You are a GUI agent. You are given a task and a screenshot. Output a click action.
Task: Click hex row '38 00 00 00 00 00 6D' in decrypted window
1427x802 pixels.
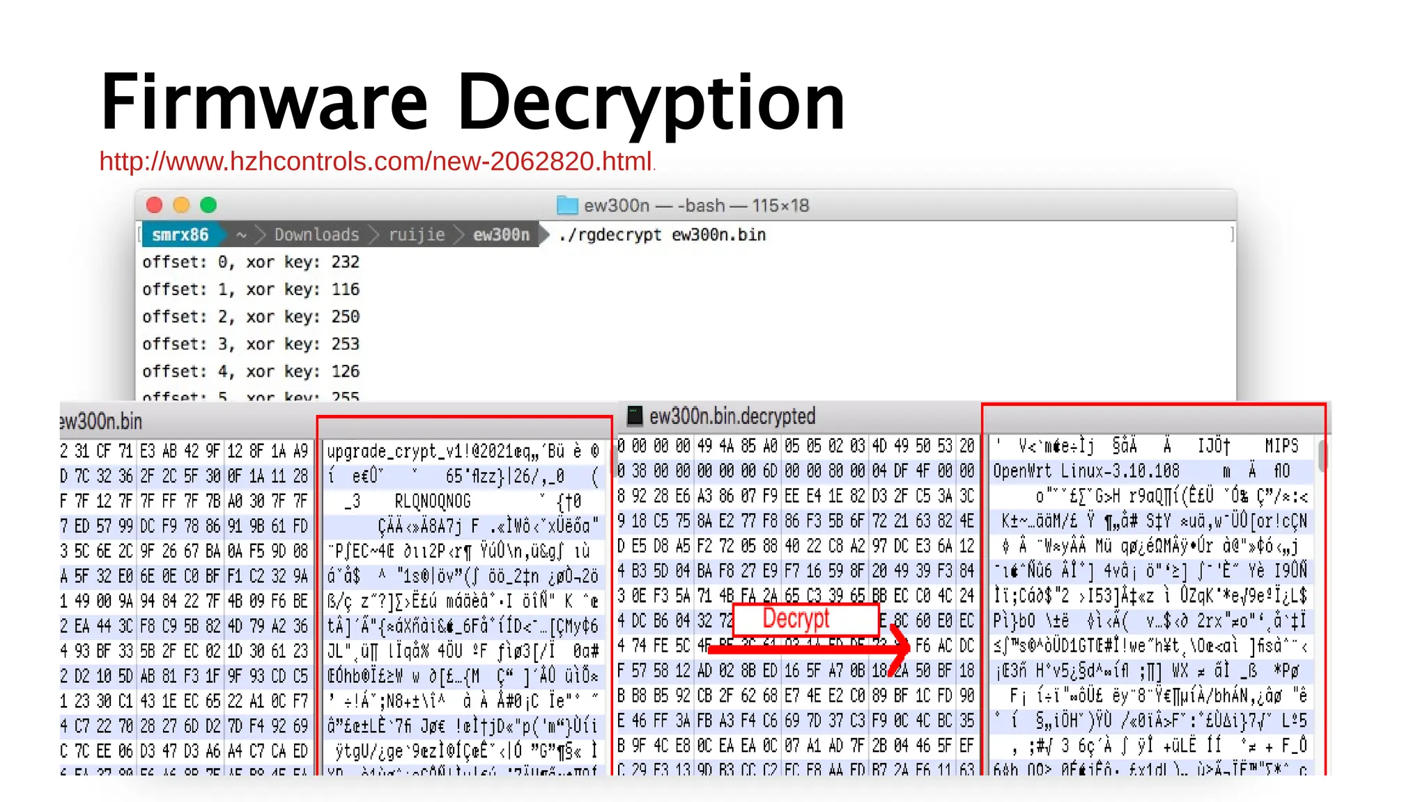pyautogui.click(x=796, y=471)
